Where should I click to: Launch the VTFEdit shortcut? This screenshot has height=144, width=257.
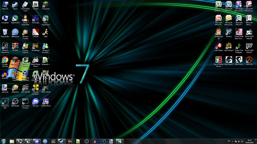tap(35, 33)
